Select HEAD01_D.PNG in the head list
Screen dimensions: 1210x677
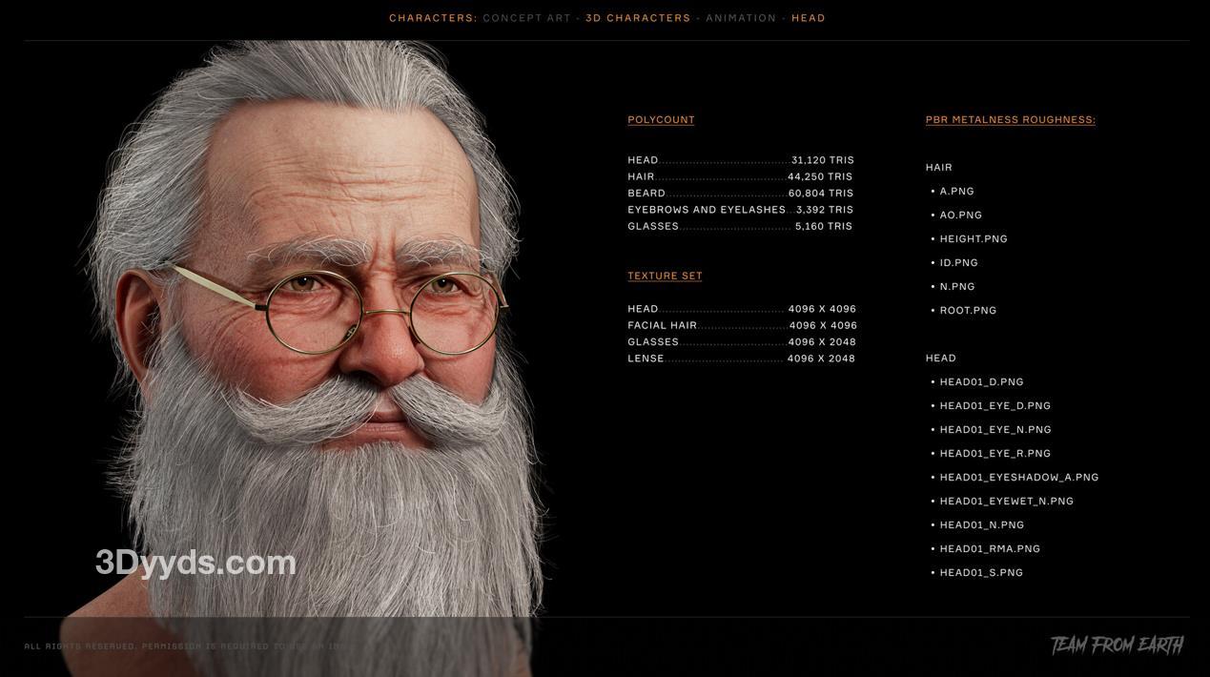981,382
